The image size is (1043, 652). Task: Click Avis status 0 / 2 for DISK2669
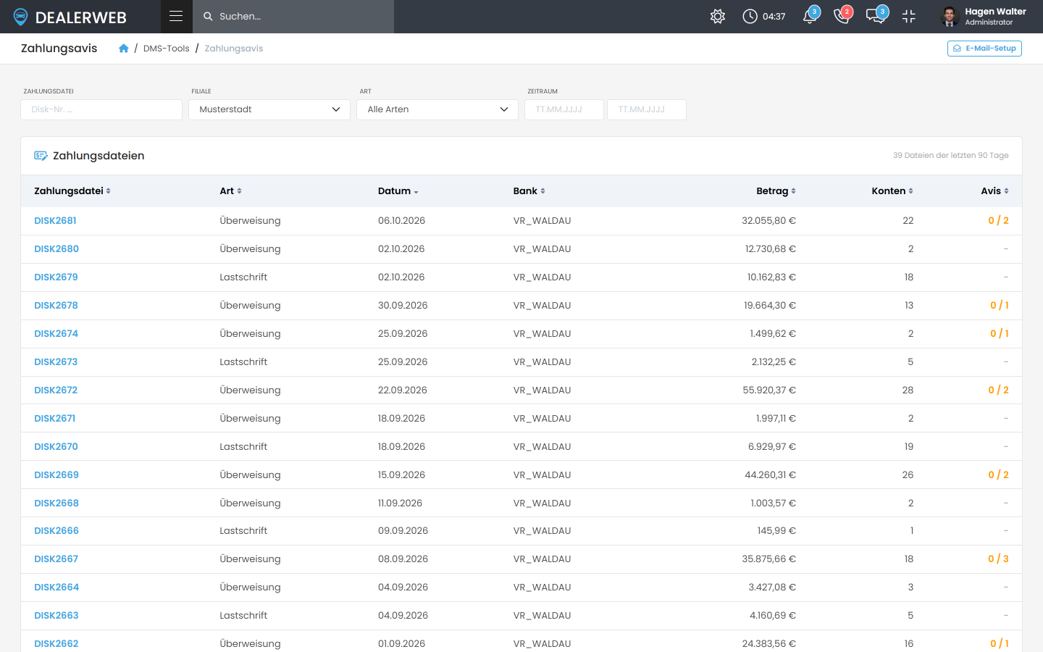pos(998,475)
